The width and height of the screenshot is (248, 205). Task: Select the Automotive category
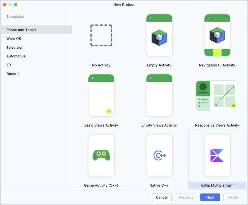tap(16, 56)
